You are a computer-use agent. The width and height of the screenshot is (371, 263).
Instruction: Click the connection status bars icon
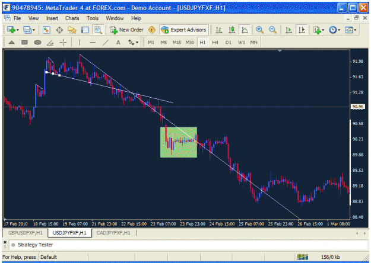(x=303, y=257)
